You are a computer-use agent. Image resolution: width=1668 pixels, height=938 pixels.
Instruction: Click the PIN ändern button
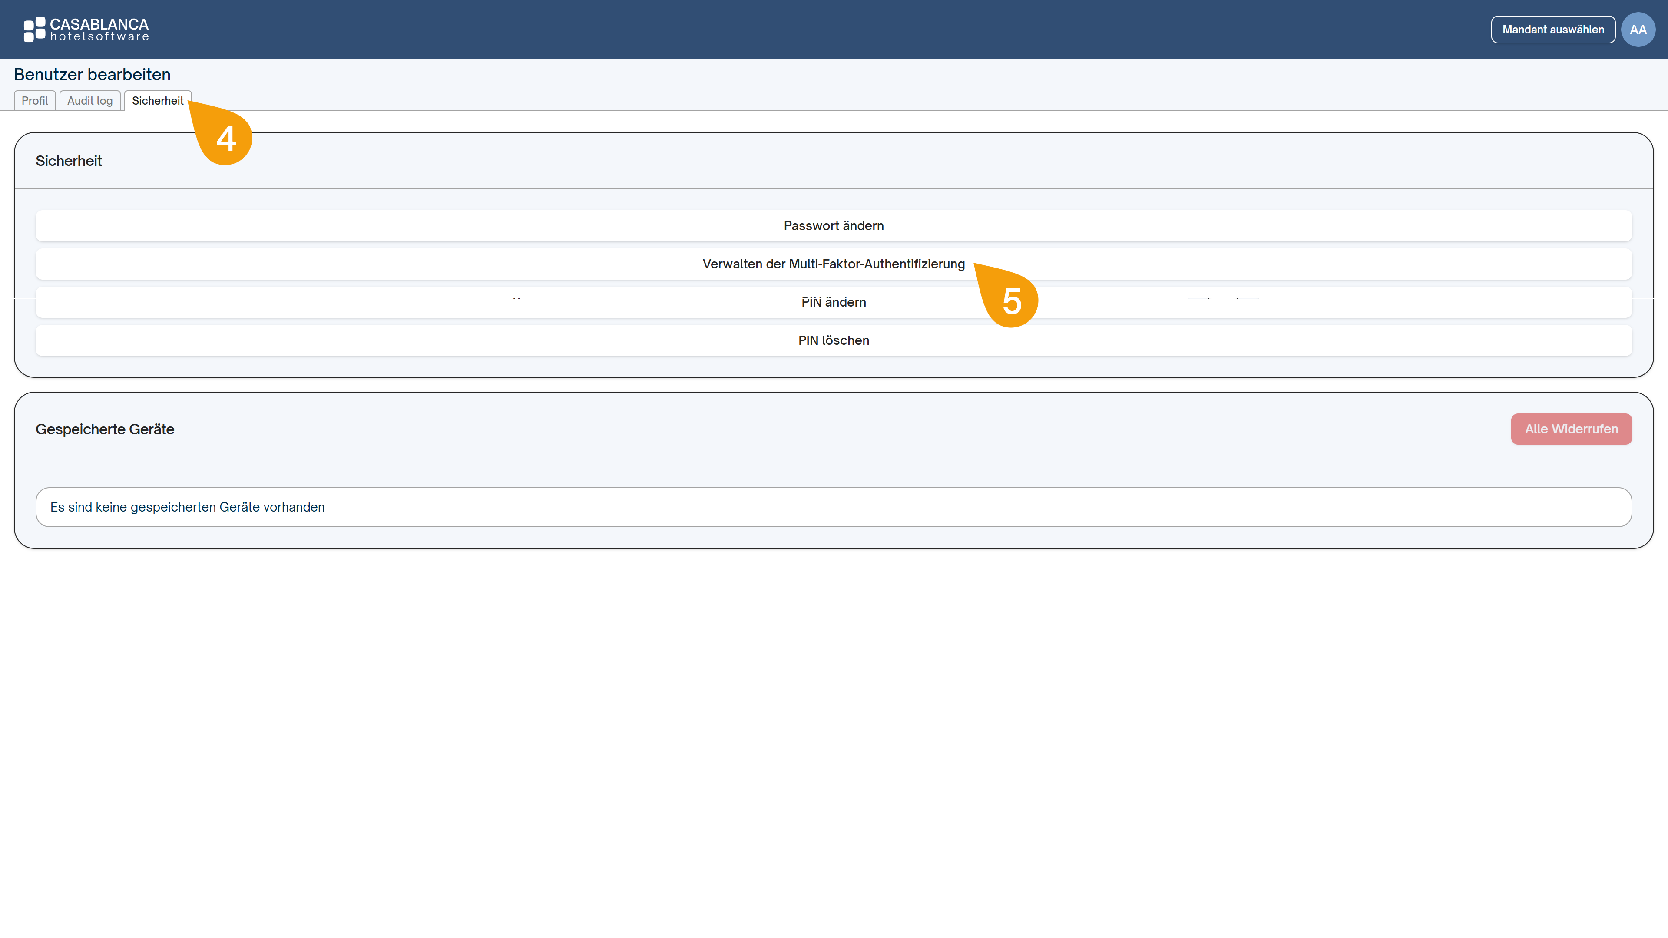pyautogui.click(x=834, y=302)
